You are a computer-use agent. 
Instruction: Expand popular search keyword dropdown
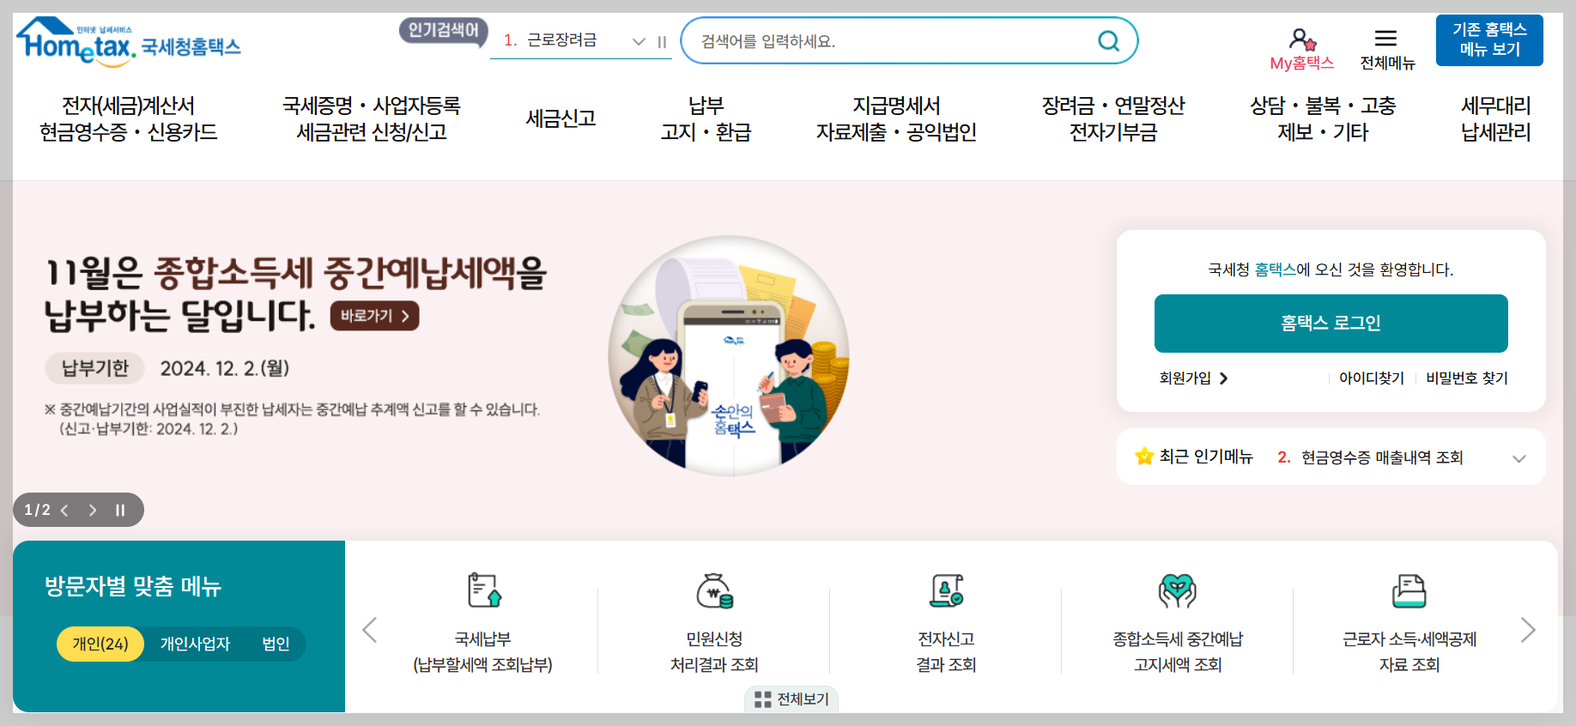(x=638, y=41)
